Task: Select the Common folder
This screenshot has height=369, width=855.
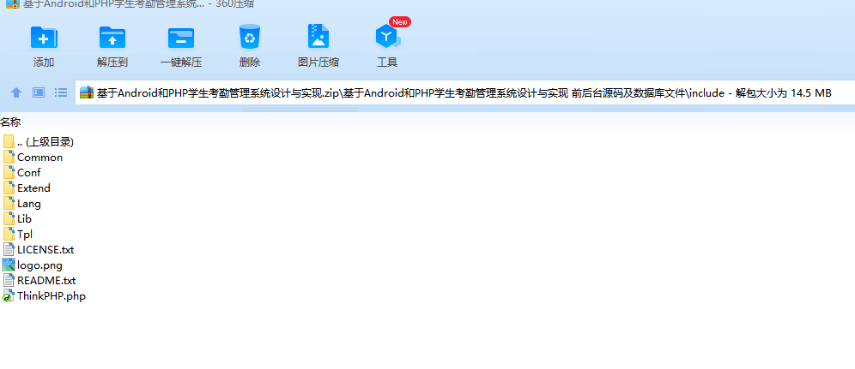Action: [33, 157]
